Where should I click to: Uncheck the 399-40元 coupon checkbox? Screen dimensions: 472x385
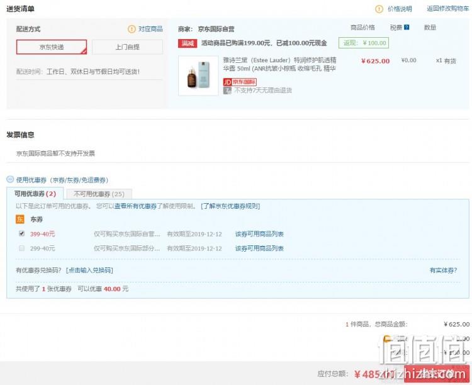[x=21, y=233]
